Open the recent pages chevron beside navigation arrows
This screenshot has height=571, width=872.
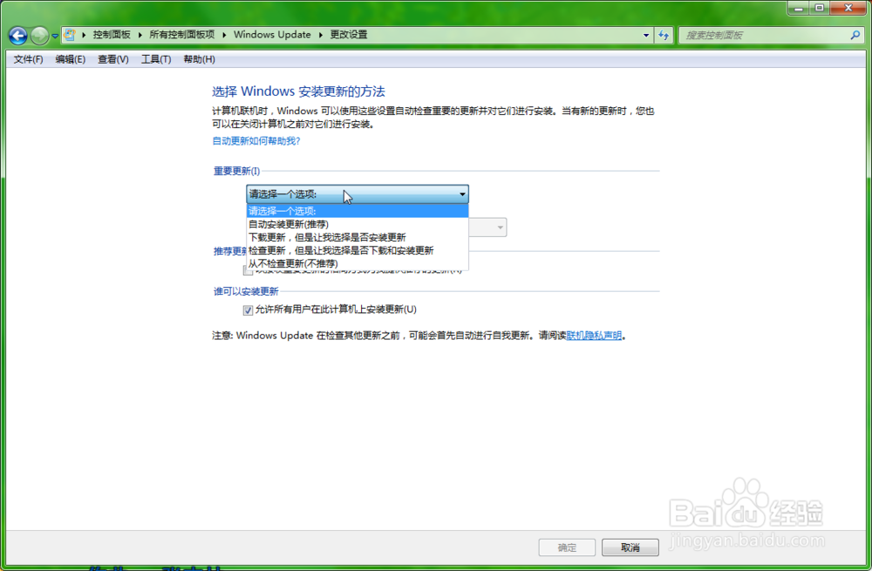[53, 35]
